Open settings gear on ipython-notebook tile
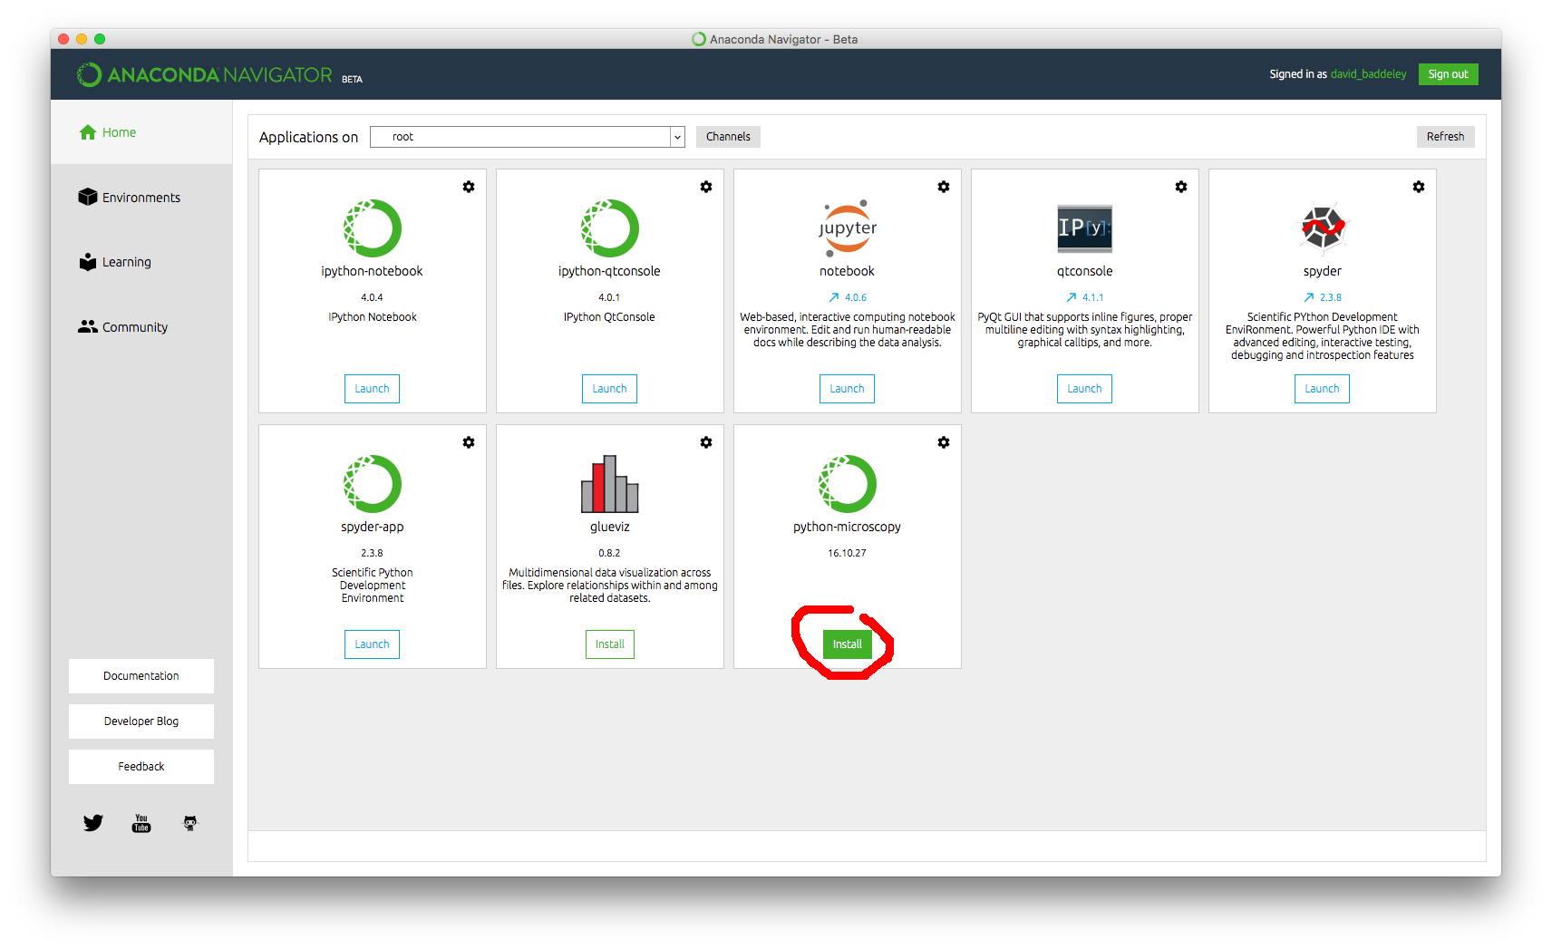The height and width of the screenshot is (949, 1552). [x=469, y=187]
